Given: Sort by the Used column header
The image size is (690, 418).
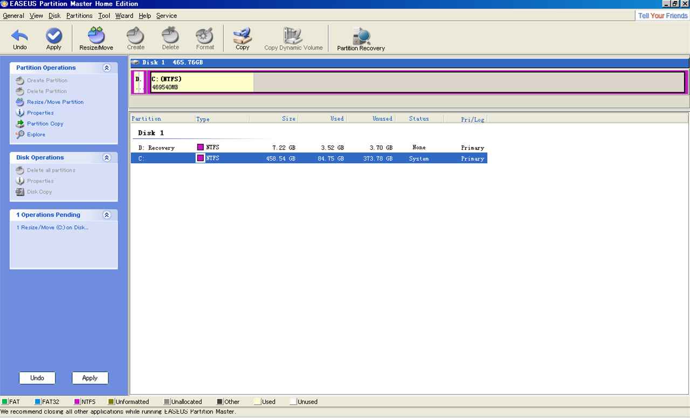Looking at the screenshot, I should click(x=322, y=119).
